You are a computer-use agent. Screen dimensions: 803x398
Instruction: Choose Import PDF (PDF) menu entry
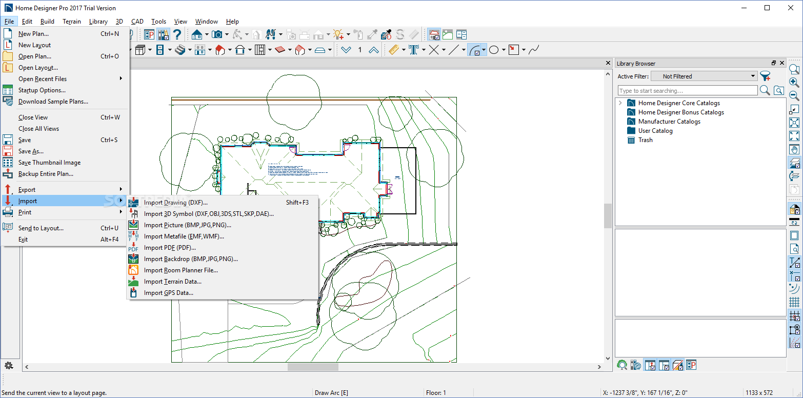tap(223, 248)
